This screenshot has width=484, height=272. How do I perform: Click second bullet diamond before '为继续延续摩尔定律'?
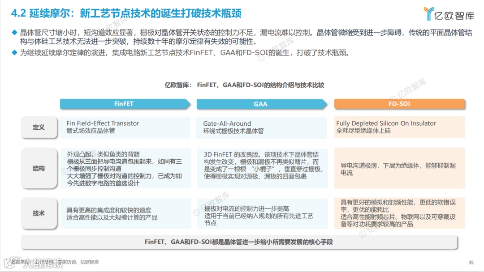pyautogui.click(x=14, y=53)
